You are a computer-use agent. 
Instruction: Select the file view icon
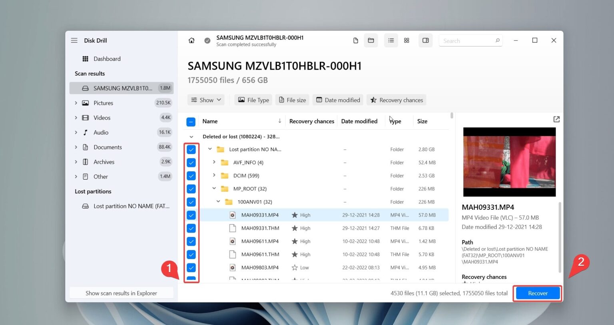coord(355,40)
